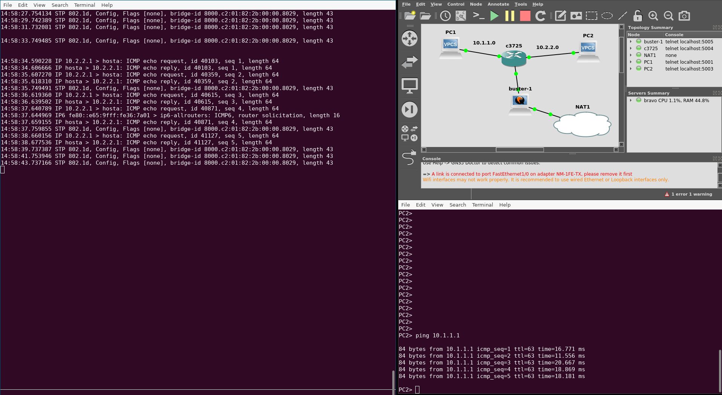Open the GNS3 Control menu
722x395 pixels.
456,4
